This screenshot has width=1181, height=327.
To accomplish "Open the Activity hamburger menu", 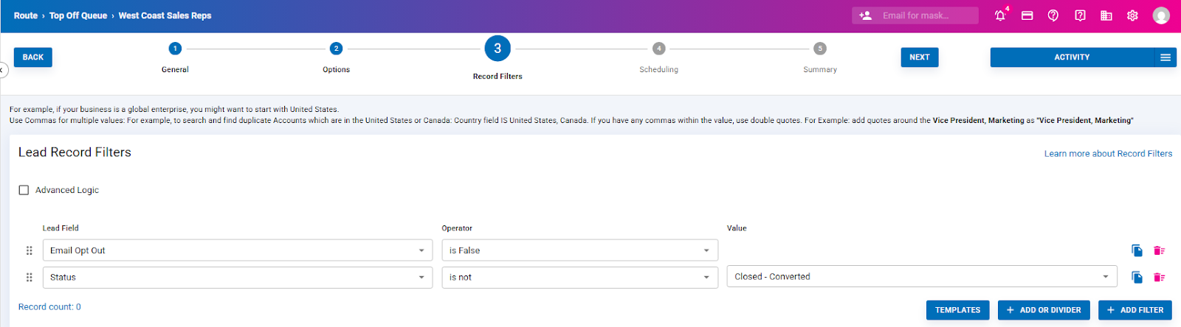I will [1165, 57].
